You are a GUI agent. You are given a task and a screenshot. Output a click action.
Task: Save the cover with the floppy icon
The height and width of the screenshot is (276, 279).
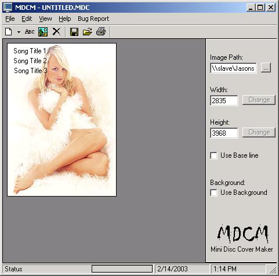[x=74, y=32]
